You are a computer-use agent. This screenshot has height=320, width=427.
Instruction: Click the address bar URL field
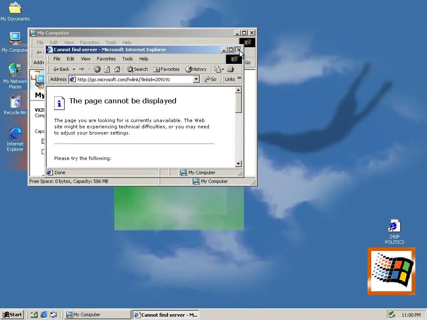click(x=131, y=80)
